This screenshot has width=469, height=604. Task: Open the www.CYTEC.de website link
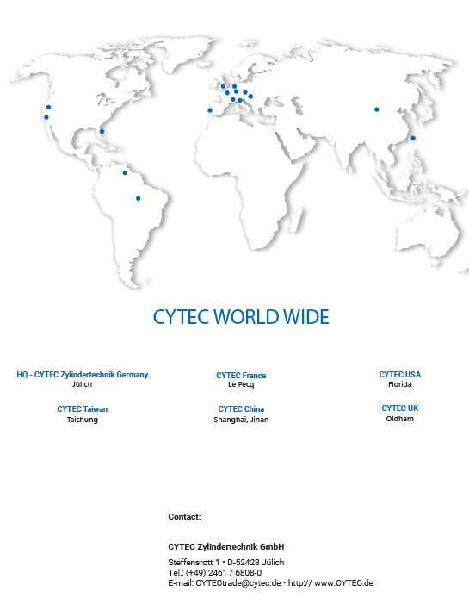[x=343, y=582]
